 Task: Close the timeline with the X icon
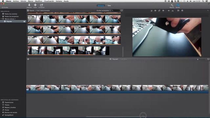pyautogui.click(x=28, y=59)
